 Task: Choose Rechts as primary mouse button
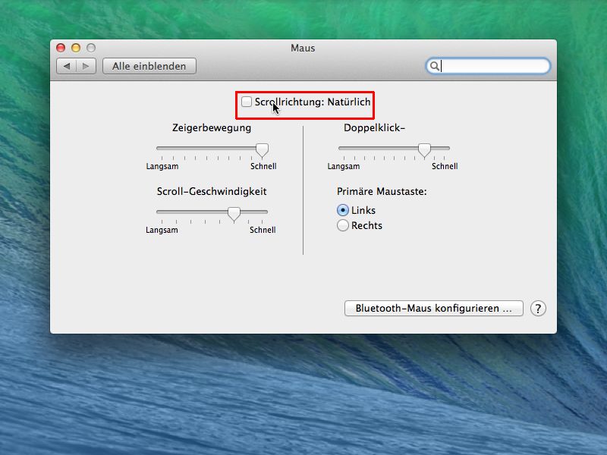343,225
